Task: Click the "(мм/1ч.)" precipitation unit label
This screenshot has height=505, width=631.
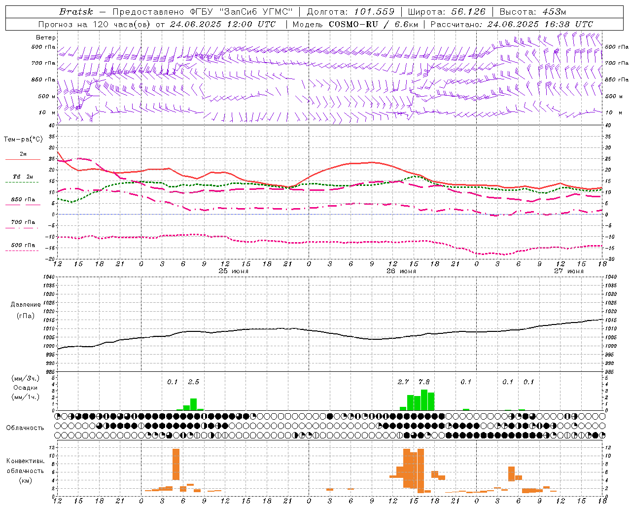Action: click(x=26, y=397)
